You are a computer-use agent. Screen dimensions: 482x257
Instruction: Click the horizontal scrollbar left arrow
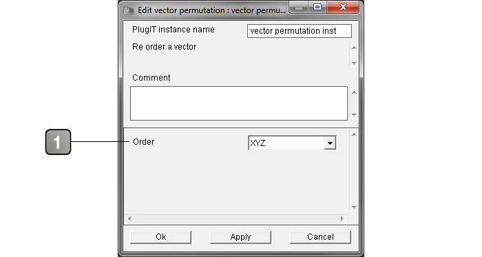(x=129, y=218)
